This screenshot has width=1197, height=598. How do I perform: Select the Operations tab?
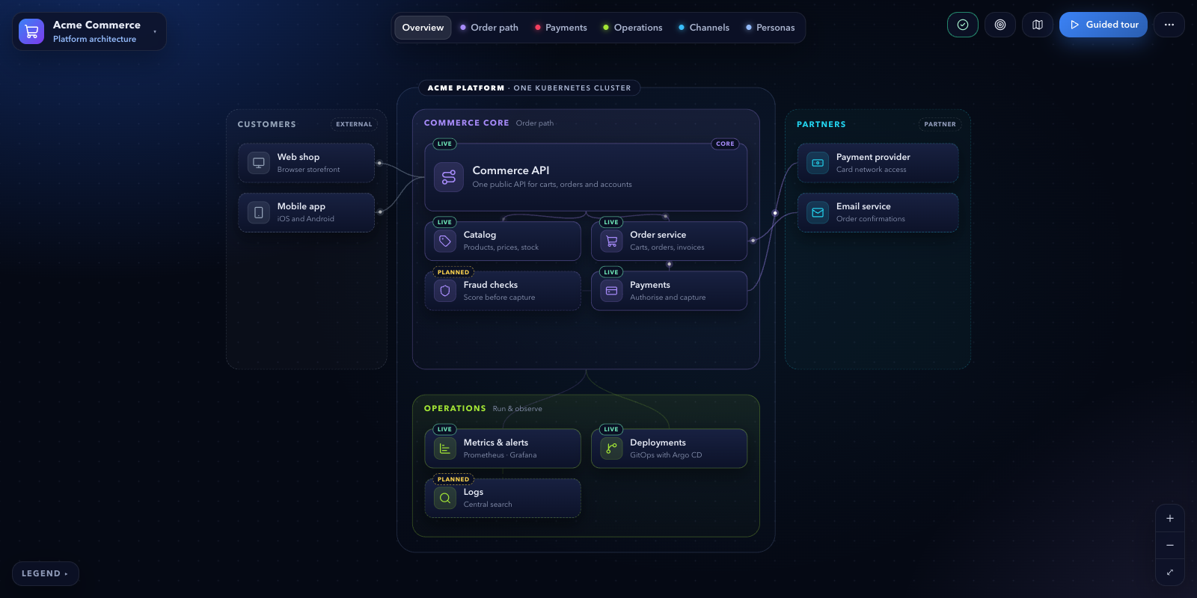click(633, 28)
